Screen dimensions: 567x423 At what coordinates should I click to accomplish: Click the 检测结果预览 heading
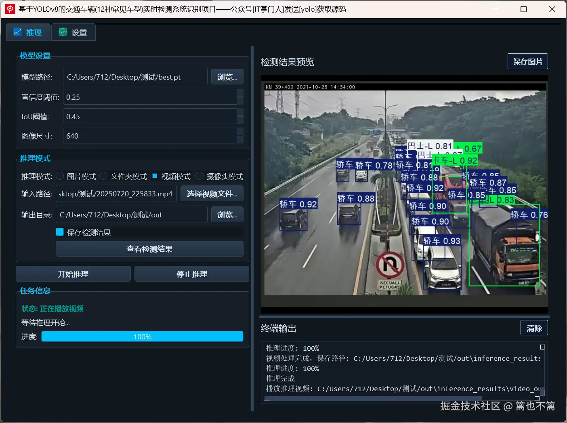coord(288,62)
